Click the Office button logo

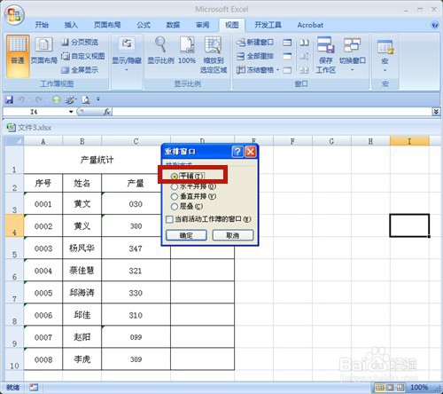click(x=14, y=14)
